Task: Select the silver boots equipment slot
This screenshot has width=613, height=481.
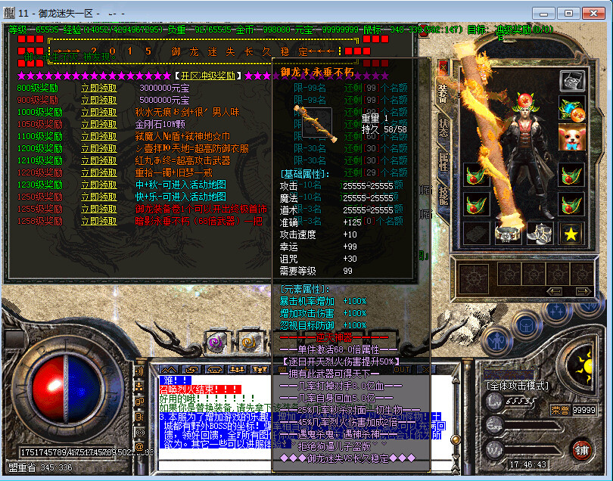Action: pyautogui.click(x=540, y=234)
